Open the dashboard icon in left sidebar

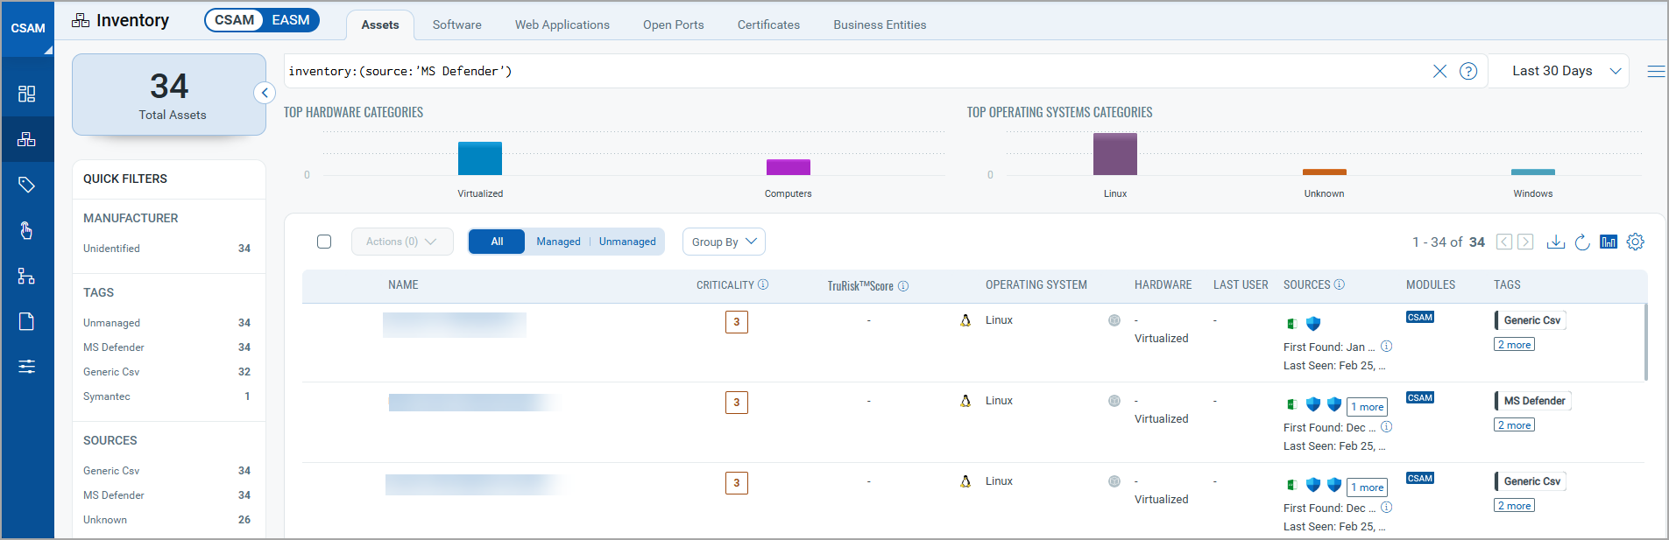27,94
